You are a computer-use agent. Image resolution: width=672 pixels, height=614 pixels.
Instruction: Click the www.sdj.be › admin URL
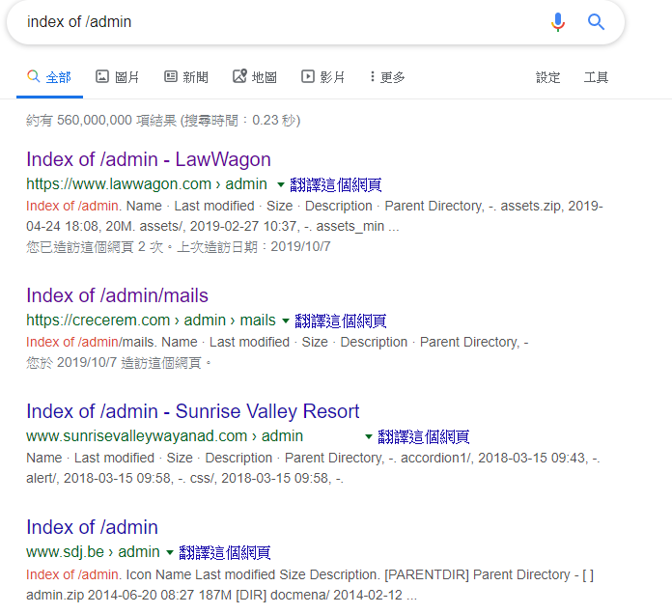93,552
